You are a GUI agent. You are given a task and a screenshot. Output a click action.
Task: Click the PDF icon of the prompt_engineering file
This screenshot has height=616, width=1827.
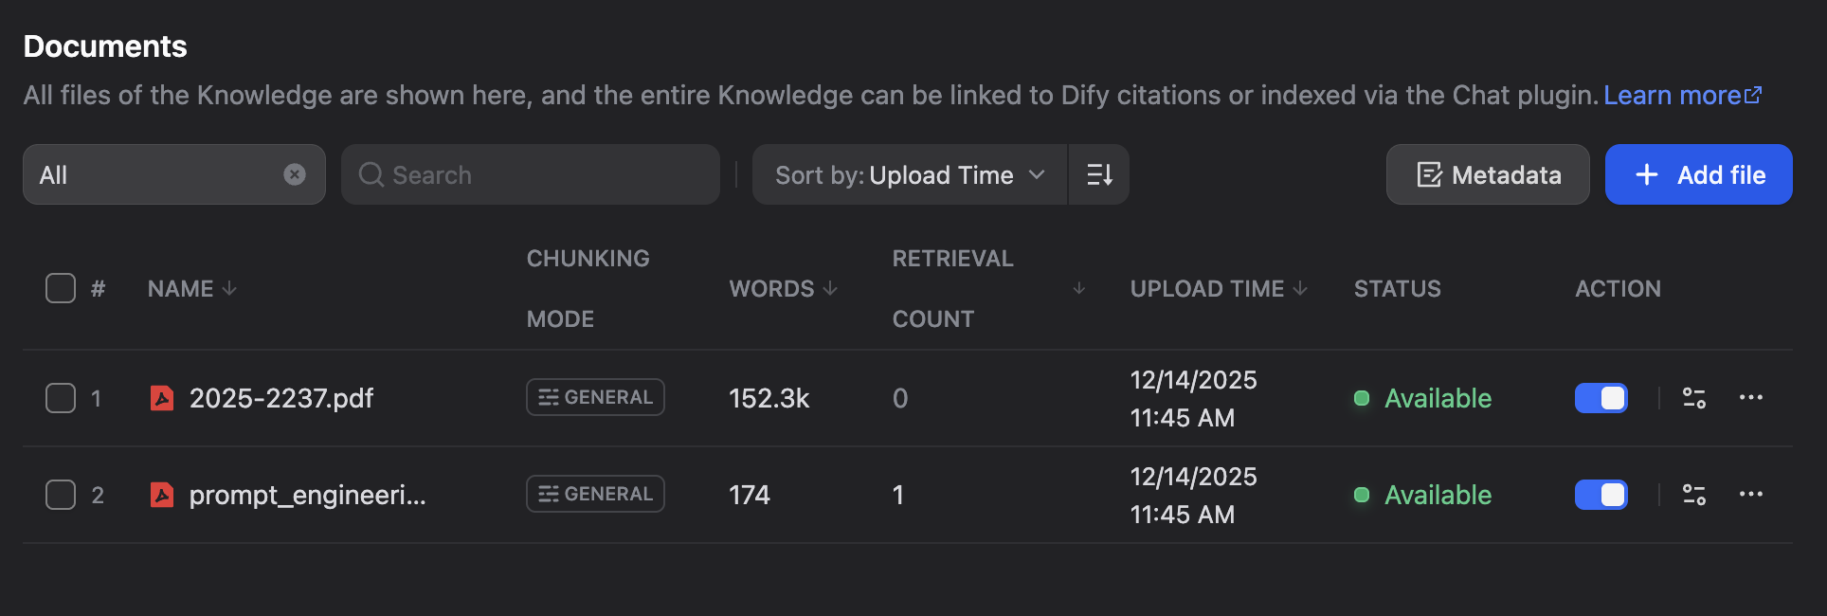tap(162, 495)
